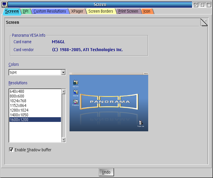
Task: Click the window hide button in titlebar
Action: click(x=196, y=5)
